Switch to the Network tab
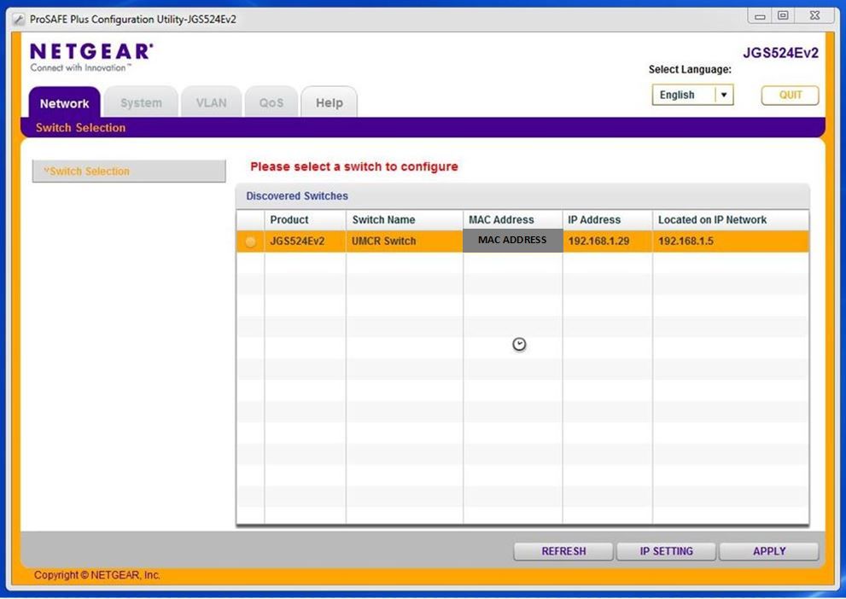 pyautogui.click(x=64, y=102)
